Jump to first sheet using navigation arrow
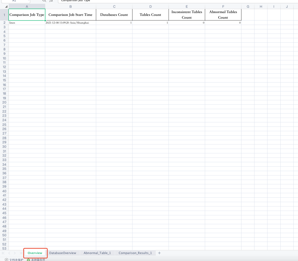Screen dimensions: 298x261 (3, 253)
